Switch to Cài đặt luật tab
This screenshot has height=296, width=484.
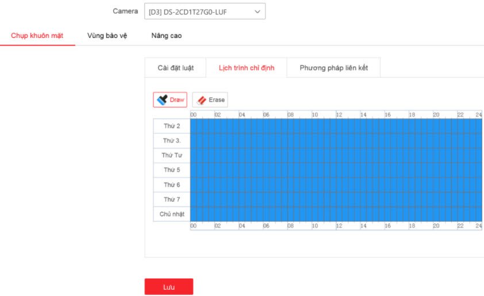point(175,68)
